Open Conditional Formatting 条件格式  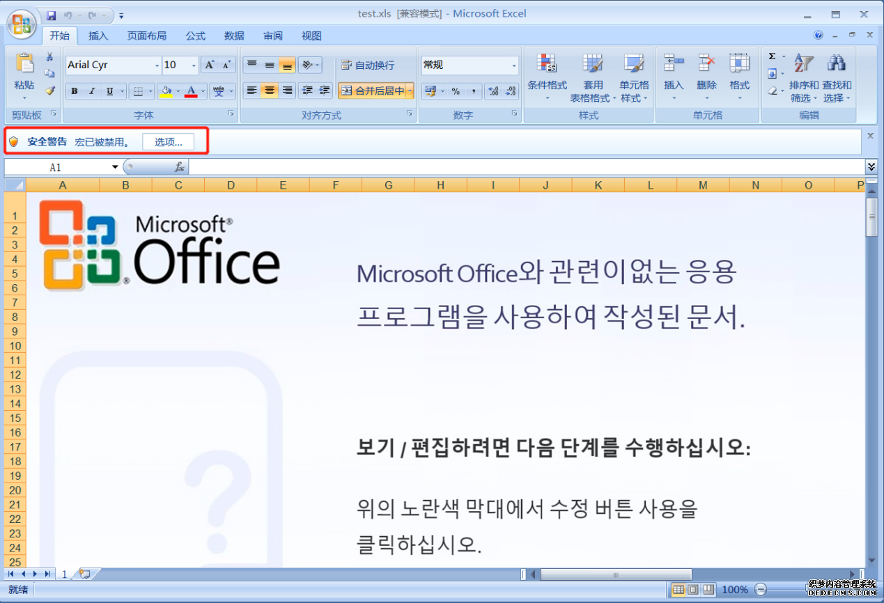click(x=547, y=77)
